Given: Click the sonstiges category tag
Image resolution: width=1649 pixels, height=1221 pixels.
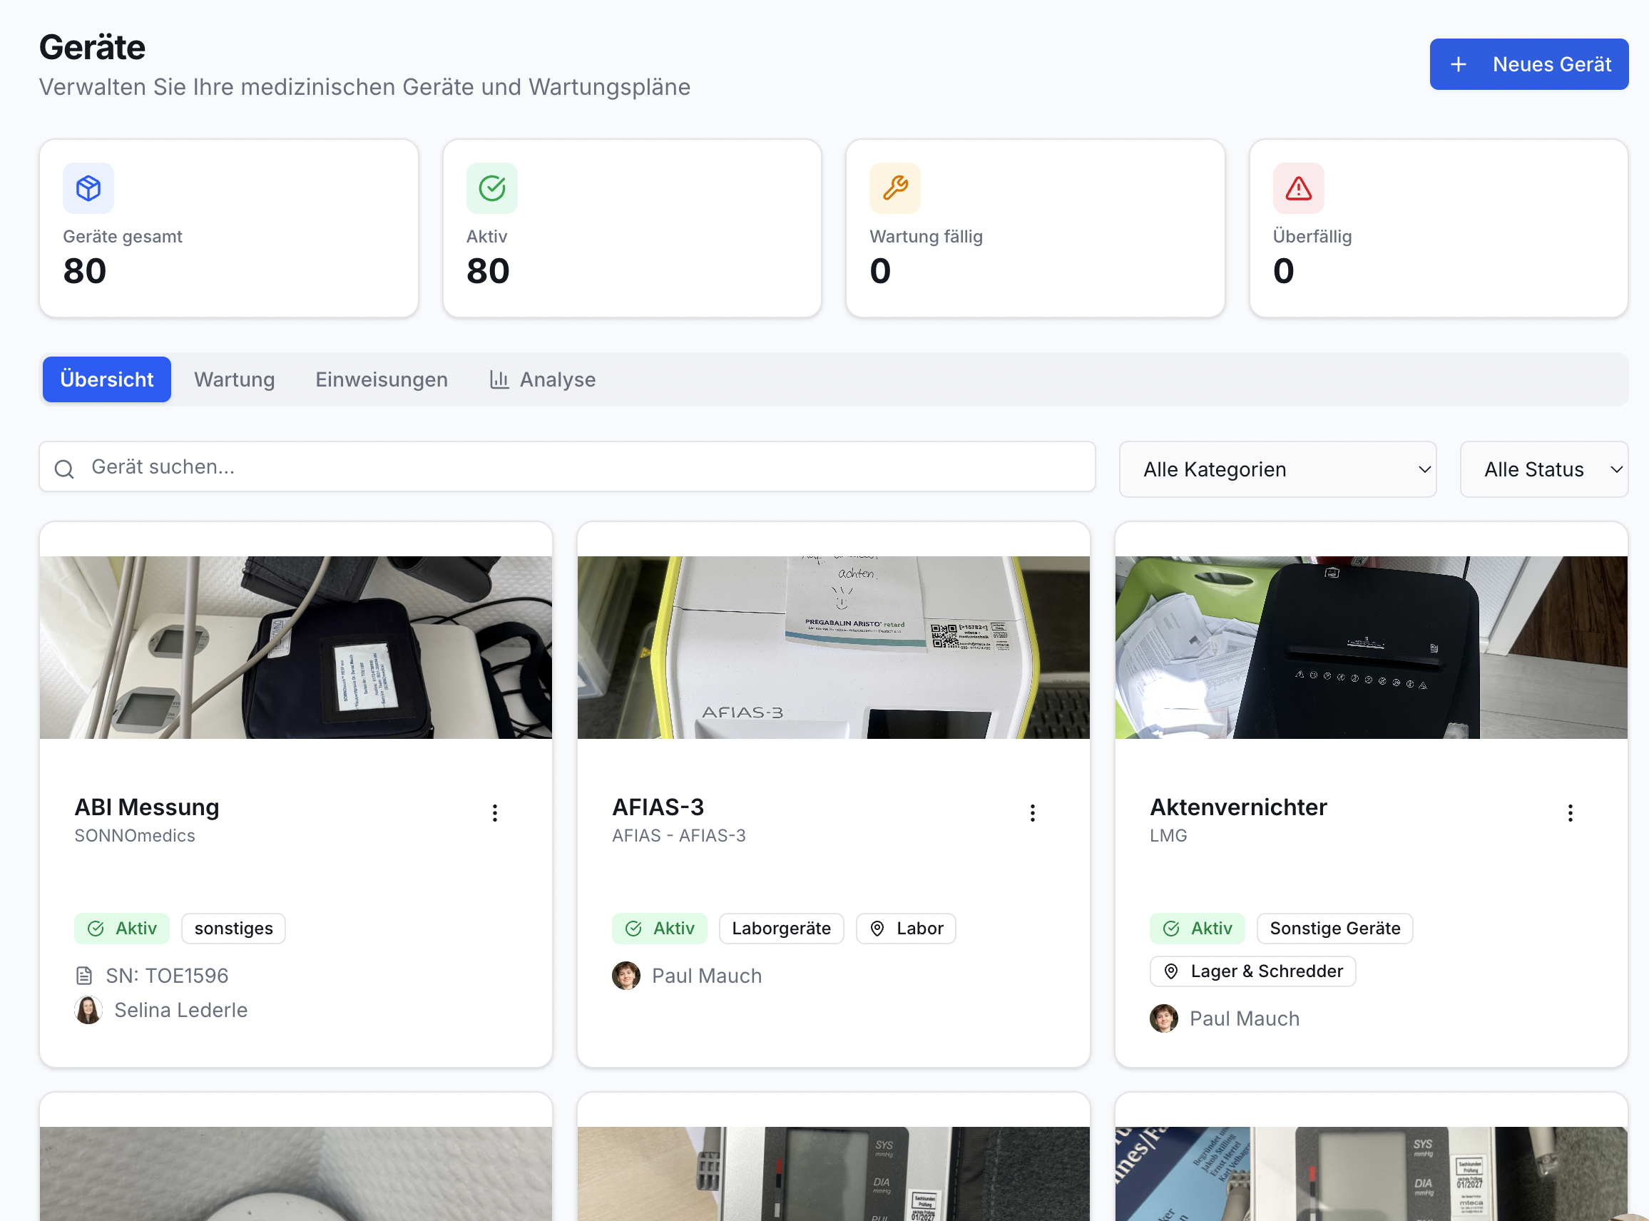Looking at the screenshot, I should [x=233, y=929].
